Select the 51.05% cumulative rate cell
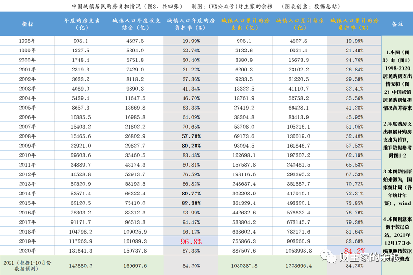This screenshot has height=275, width=413. (x=355, y=127)
